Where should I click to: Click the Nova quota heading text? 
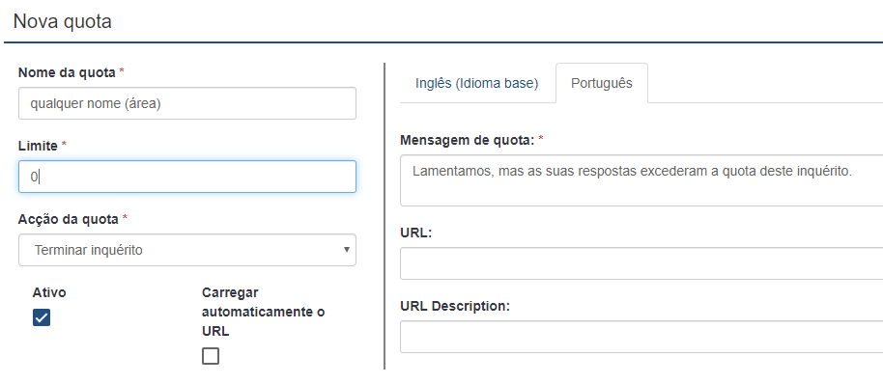click(63, 21)
